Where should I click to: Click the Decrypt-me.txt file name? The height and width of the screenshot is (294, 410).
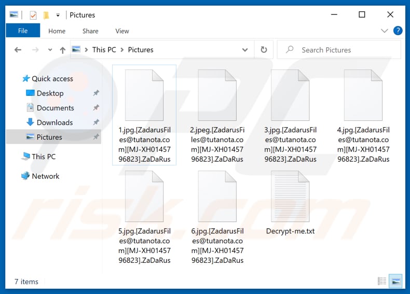(x=290, y=231)
